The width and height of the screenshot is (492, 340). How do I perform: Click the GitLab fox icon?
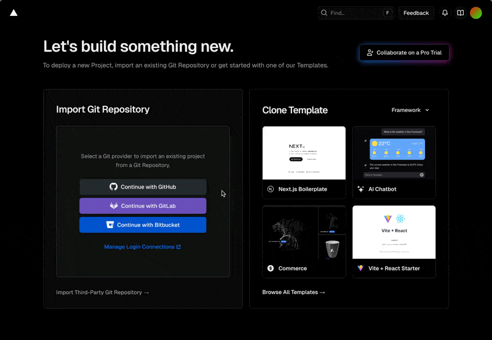(x=114, y=206)
